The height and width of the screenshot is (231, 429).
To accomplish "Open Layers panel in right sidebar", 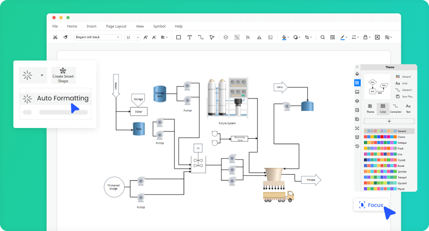I will tap(357, 101).
